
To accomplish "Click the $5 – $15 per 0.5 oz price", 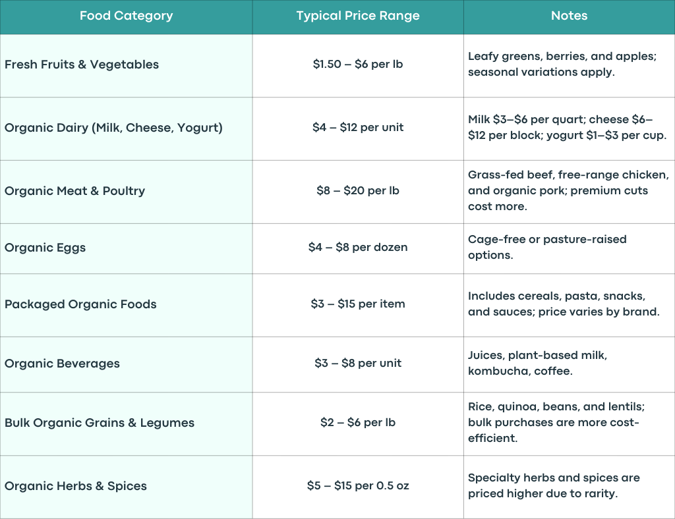I will 358,487.
